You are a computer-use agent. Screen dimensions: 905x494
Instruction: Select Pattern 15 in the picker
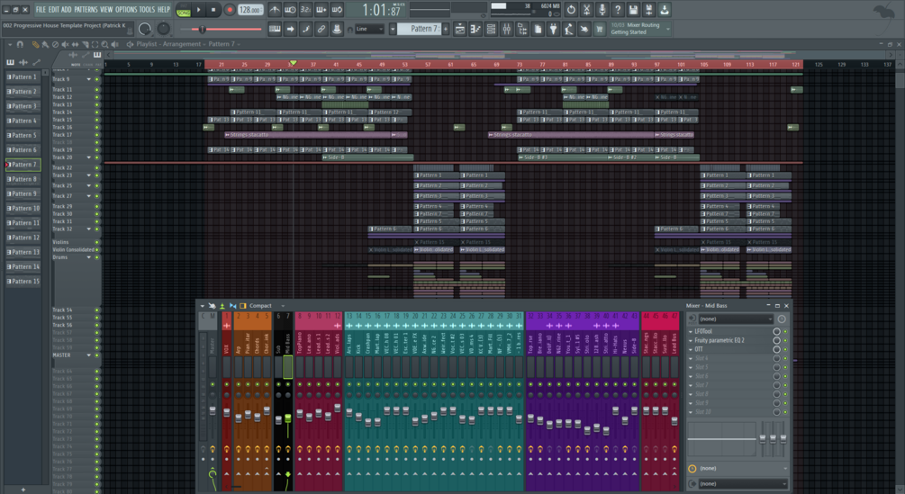[23, 282]
